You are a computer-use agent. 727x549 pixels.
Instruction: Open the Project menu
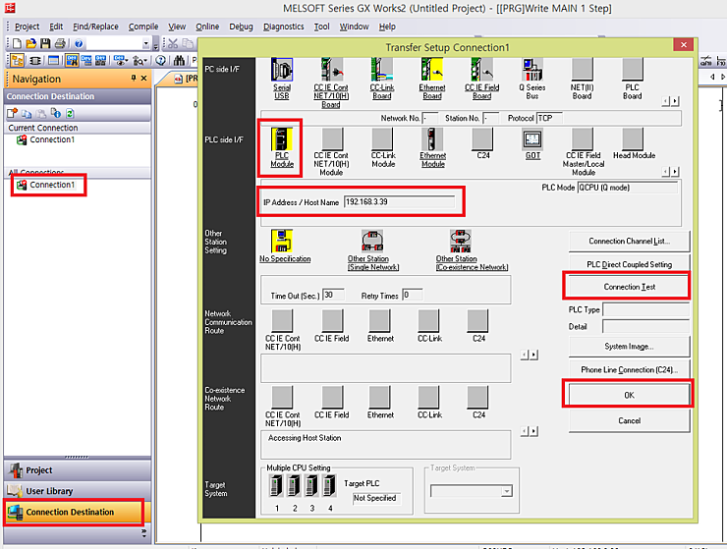coord(27,27)
